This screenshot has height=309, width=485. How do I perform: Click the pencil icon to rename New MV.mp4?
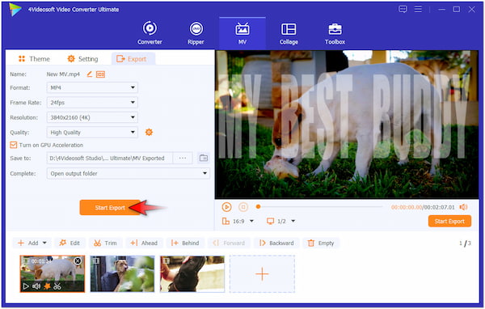tap(90, 74)
